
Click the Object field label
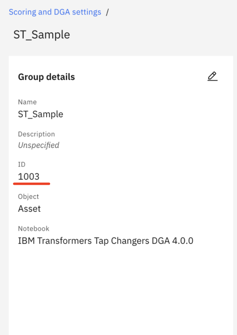coord(28,197)
